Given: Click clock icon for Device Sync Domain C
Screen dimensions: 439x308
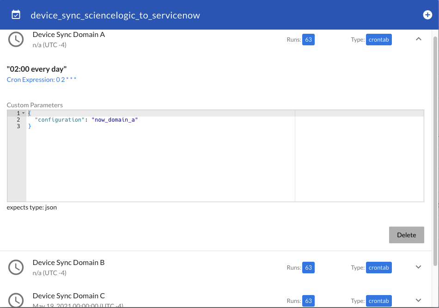Looking at the screenshot, I should 16,300.
